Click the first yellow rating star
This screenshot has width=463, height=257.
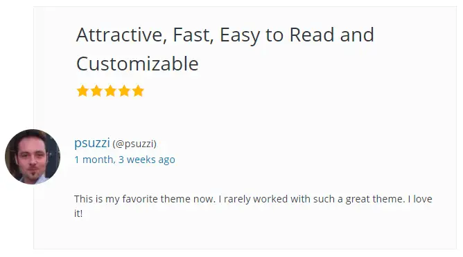click(x=82, y=91)
